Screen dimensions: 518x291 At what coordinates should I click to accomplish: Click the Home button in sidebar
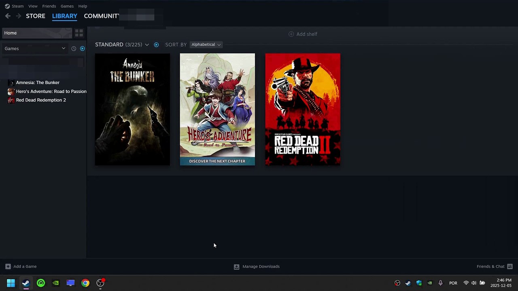(x=37, y=33)
